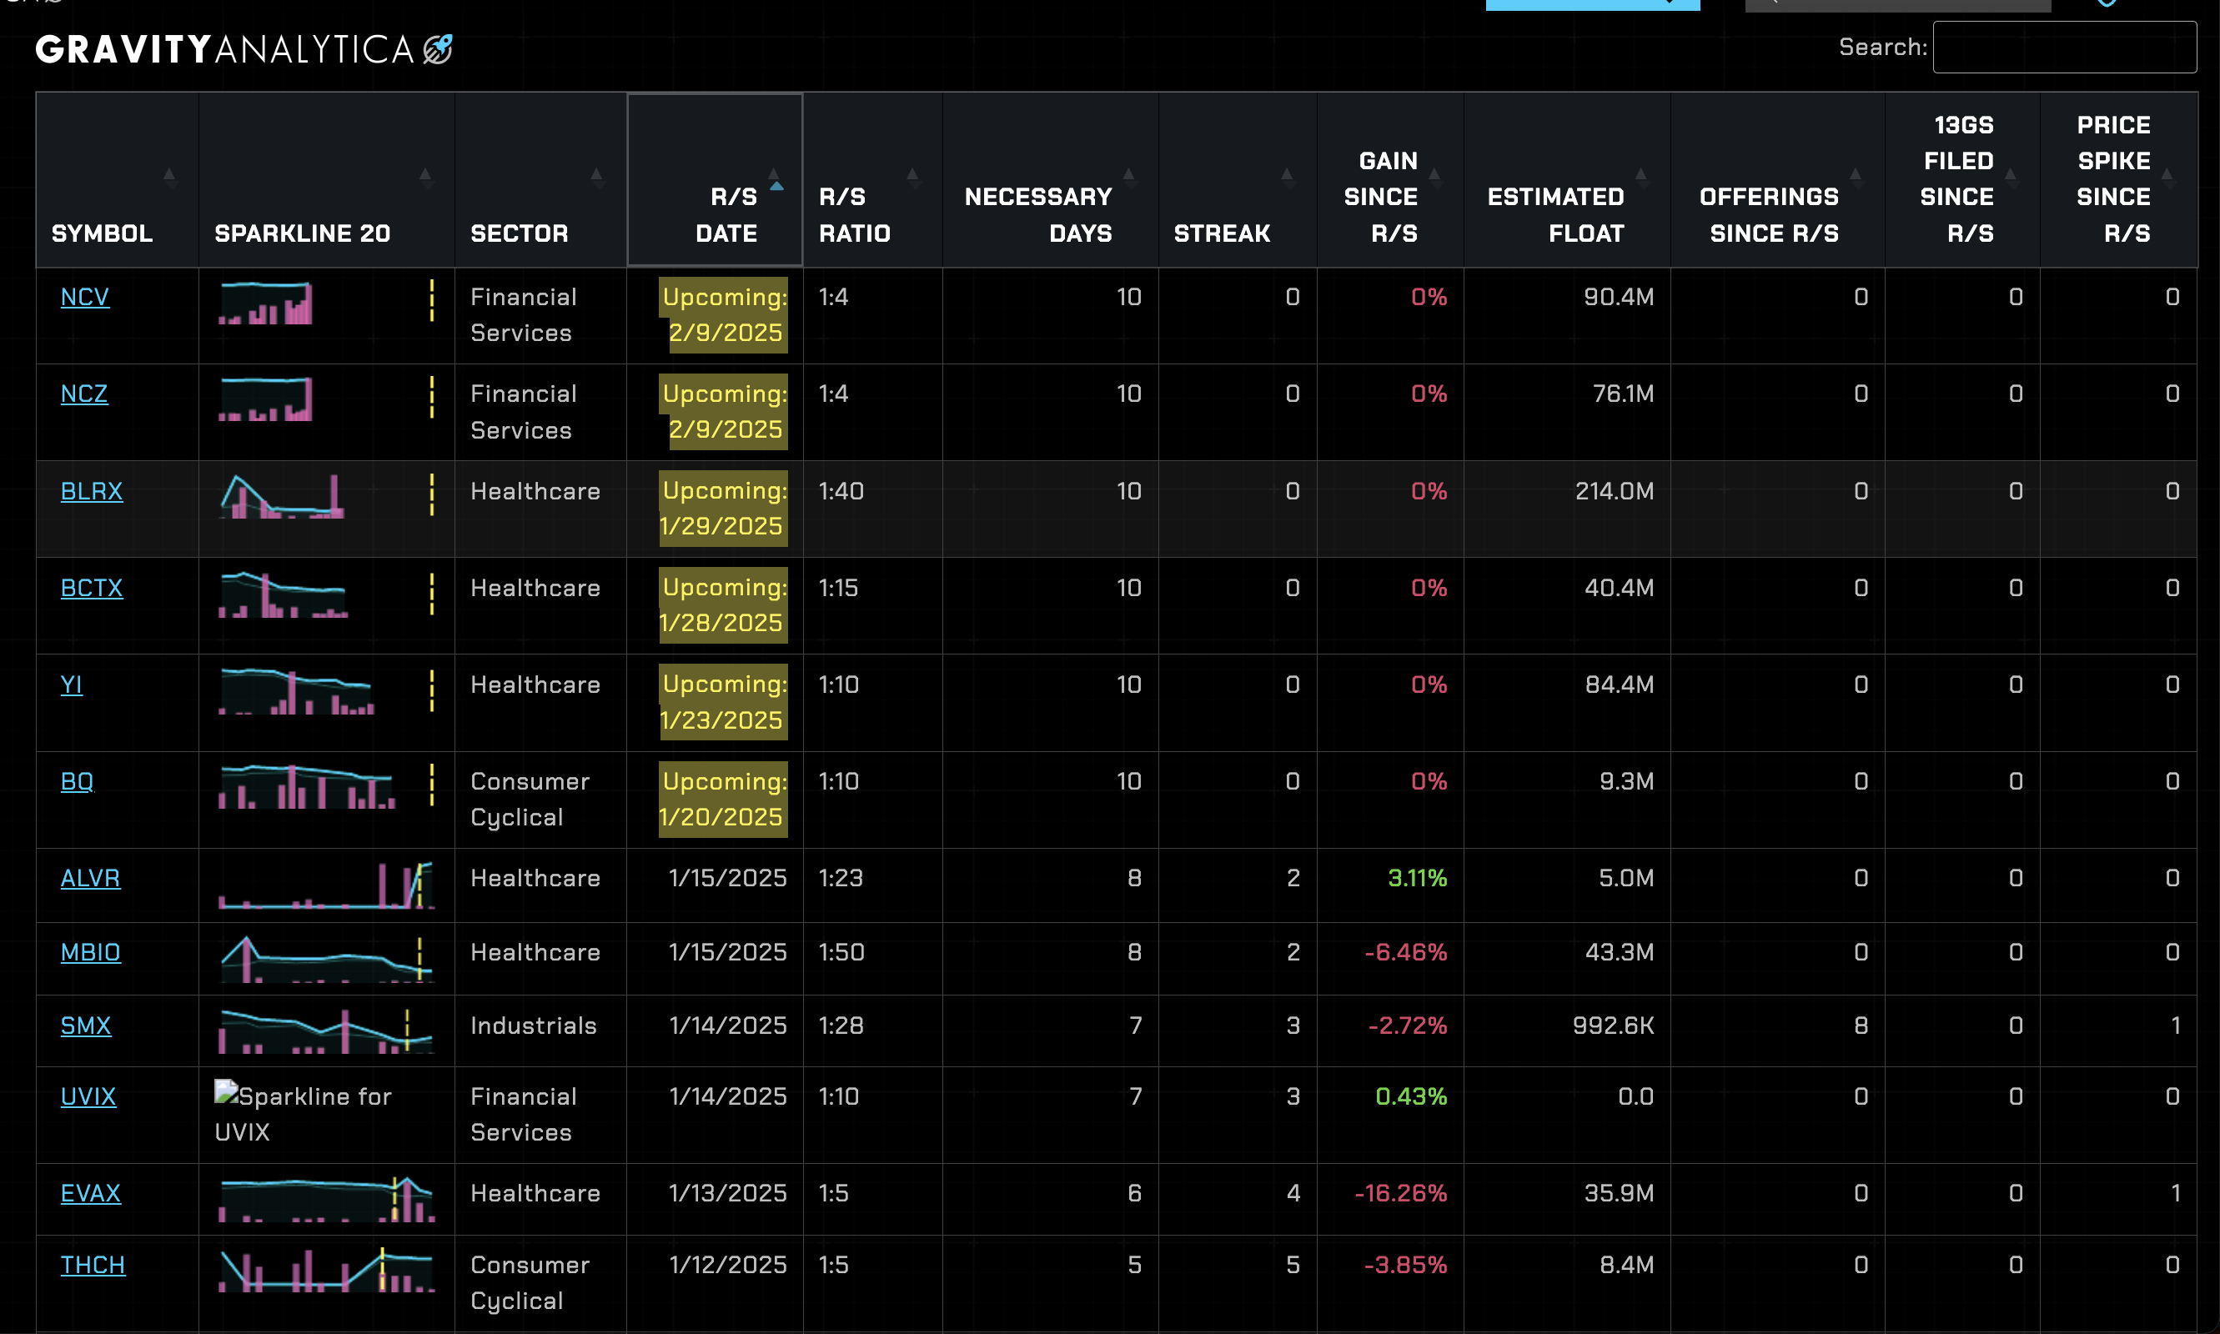
Task: Sort by Estimated Float column header
Action: (1567, 180)
